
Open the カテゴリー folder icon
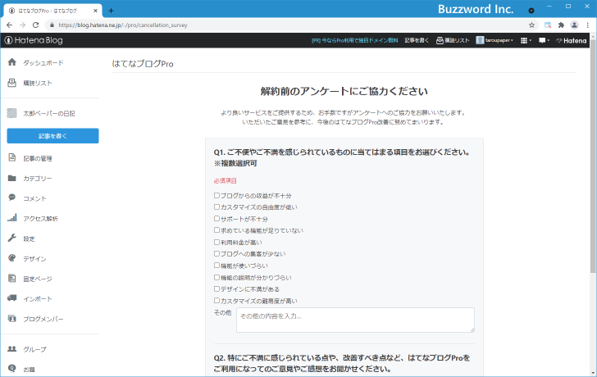(11, 178)
